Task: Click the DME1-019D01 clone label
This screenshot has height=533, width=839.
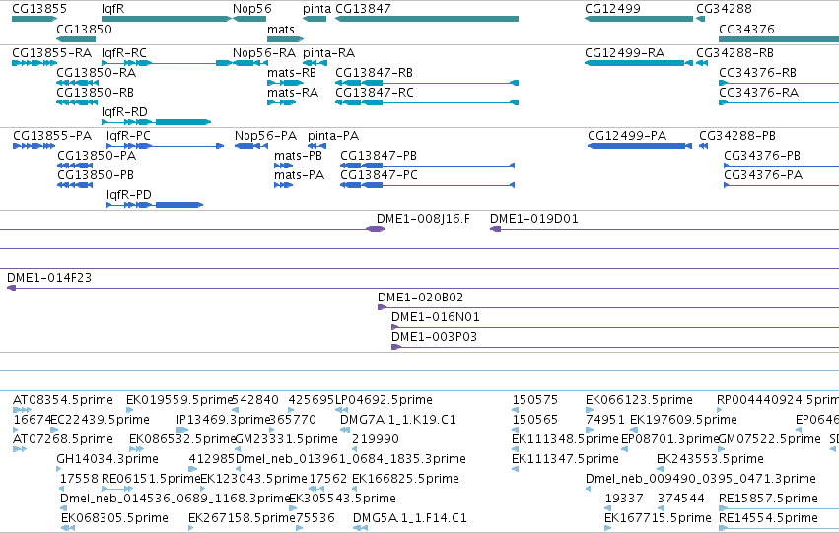Action: pyautogui.click(x=534, y=219)
